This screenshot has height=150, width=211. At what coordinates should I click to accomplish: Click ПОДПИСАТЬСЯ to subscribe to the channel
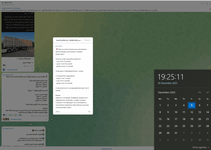click(x=105, y=149)
